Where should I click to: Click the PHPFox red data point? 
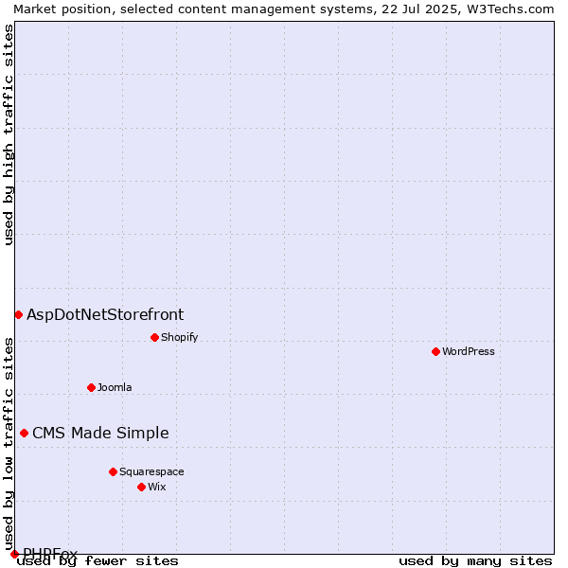point(14,554)
